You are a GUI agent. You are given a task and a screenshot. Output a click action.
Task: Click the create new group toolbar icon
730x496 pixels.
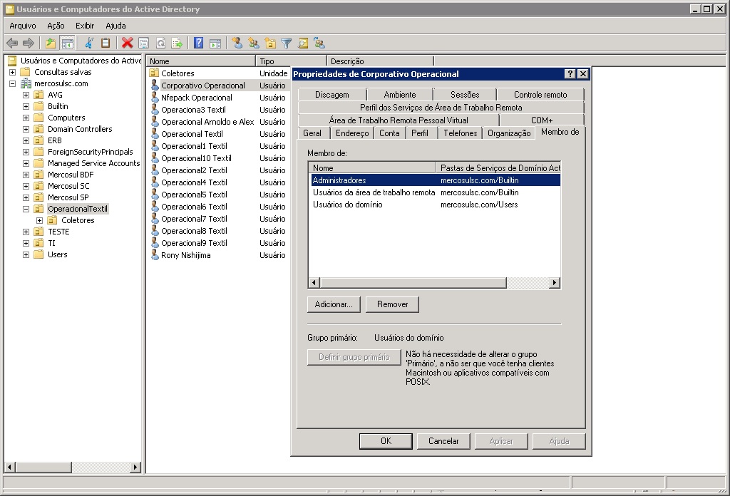[x=253, y=43]
